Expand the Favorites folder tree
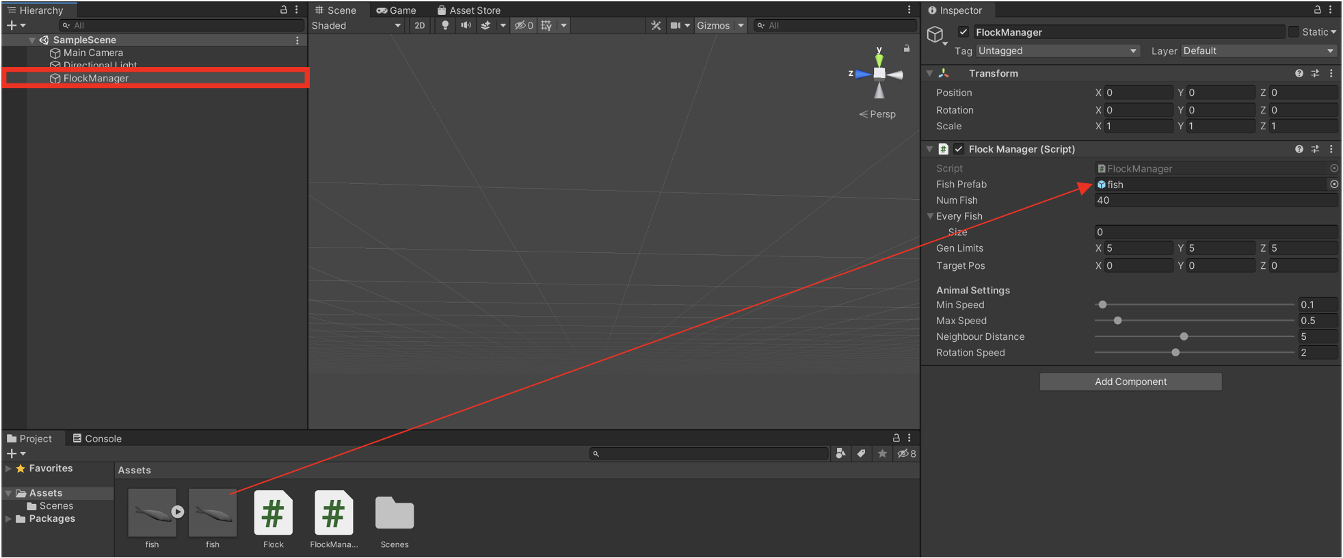The width and height of the screenshot is (1343, 558). click(x=8, y=468)
